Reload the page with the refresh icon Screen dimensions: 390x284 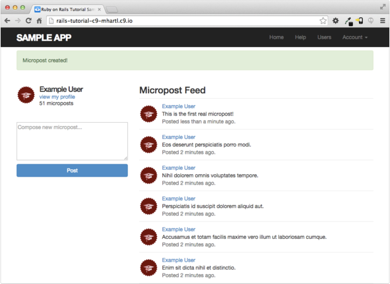tap(28, 20)
